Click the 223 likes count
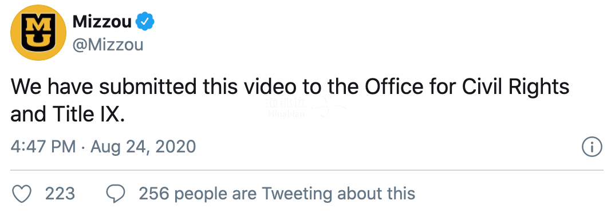 click(60, 194)
